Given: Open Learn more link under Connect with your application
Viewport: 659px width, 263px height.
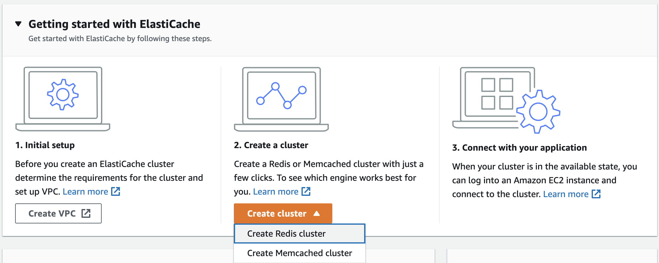Looking at the screenshot, I should (566, 194).
